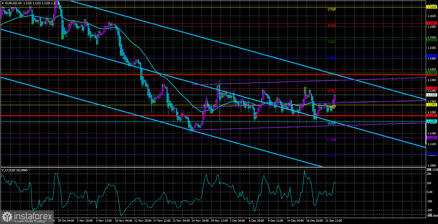Click the 14 Dec 04:00 time label
Image resolution: width=438 pixels, height=224 pixels.
tap(296, 221)
